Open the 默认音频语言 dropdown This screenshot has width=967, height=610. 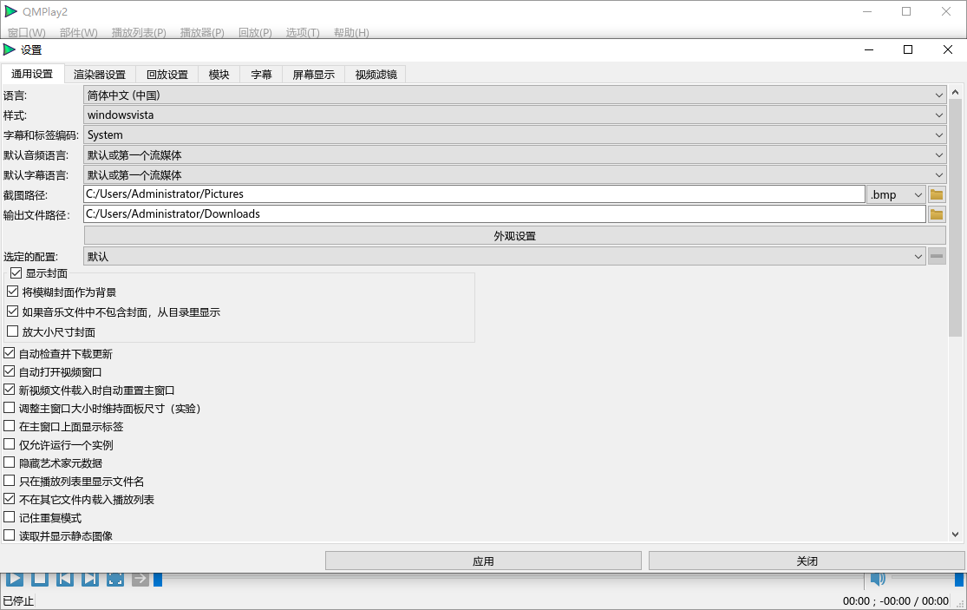514,154
